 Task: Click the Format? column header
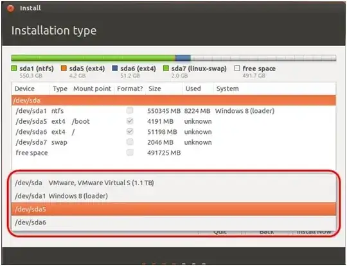(x=130, y=88)
